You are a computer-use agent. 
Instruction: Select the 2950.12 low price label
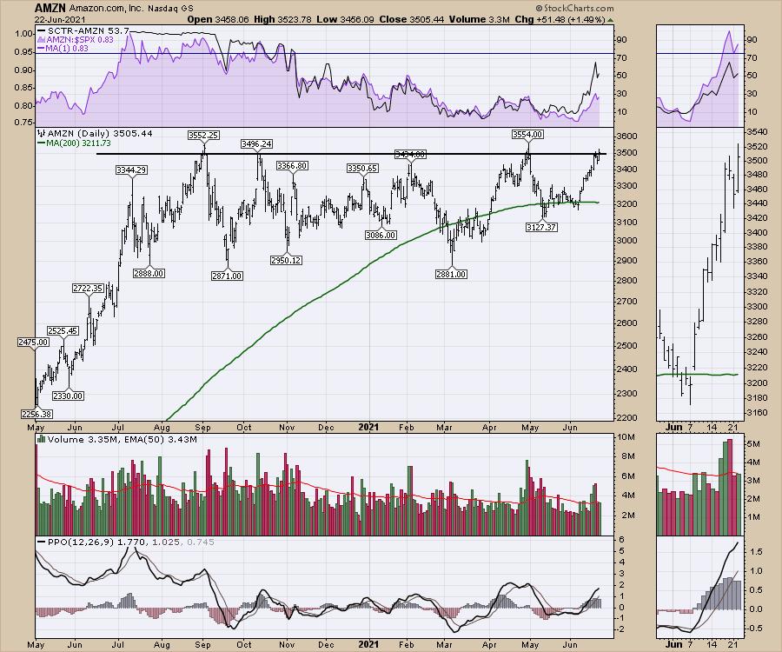[x=286, y=260]
